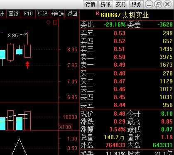Open the 行情 market menu
The width and height of the screenshot is (174, 155).
[x=91, y=4]
